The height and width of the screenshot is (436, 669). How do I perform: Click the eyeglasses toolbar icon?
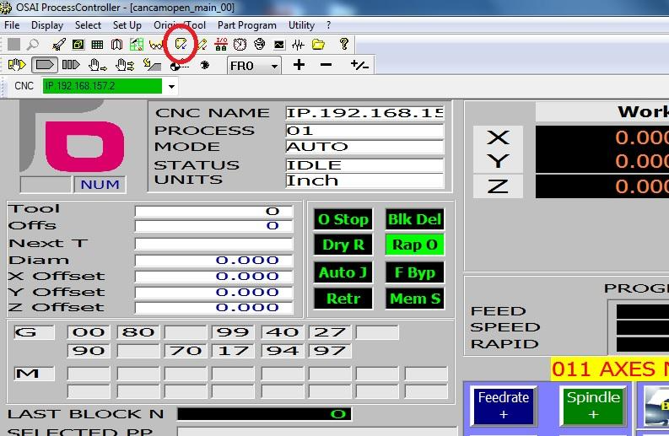156,45
